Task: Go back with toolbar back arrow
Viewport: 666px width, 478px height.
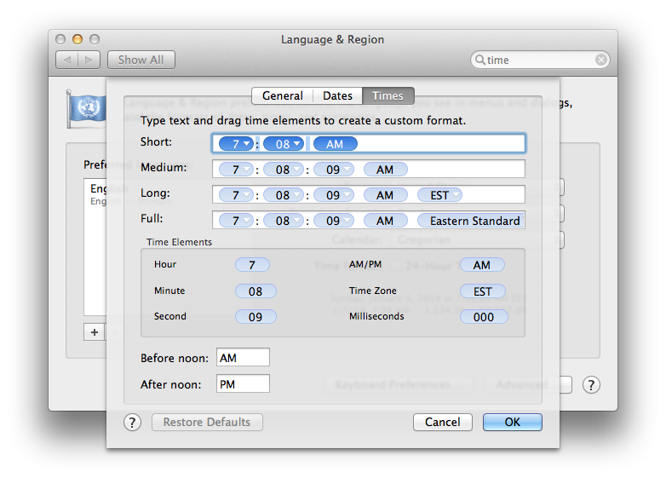Action: point(67,60)
